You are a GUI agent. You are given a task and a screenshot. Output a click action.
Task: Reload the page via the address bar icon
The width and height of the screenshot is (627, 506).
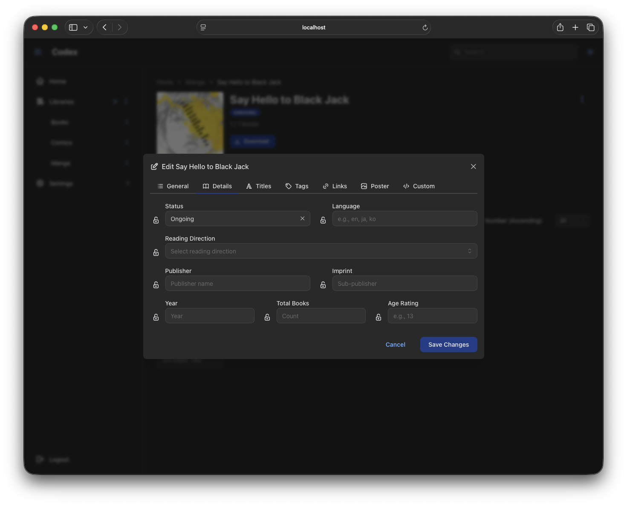pos(425,27)
